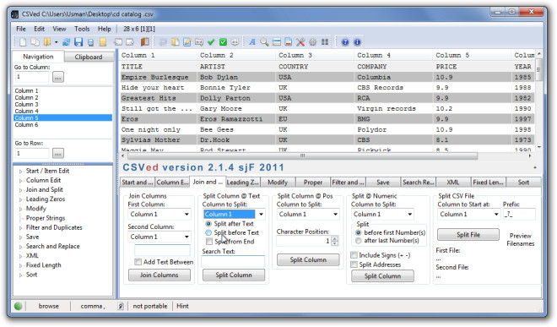This screenshot has height=327, width=557.
Task: Click the gray gear icon
Action: 312,42
